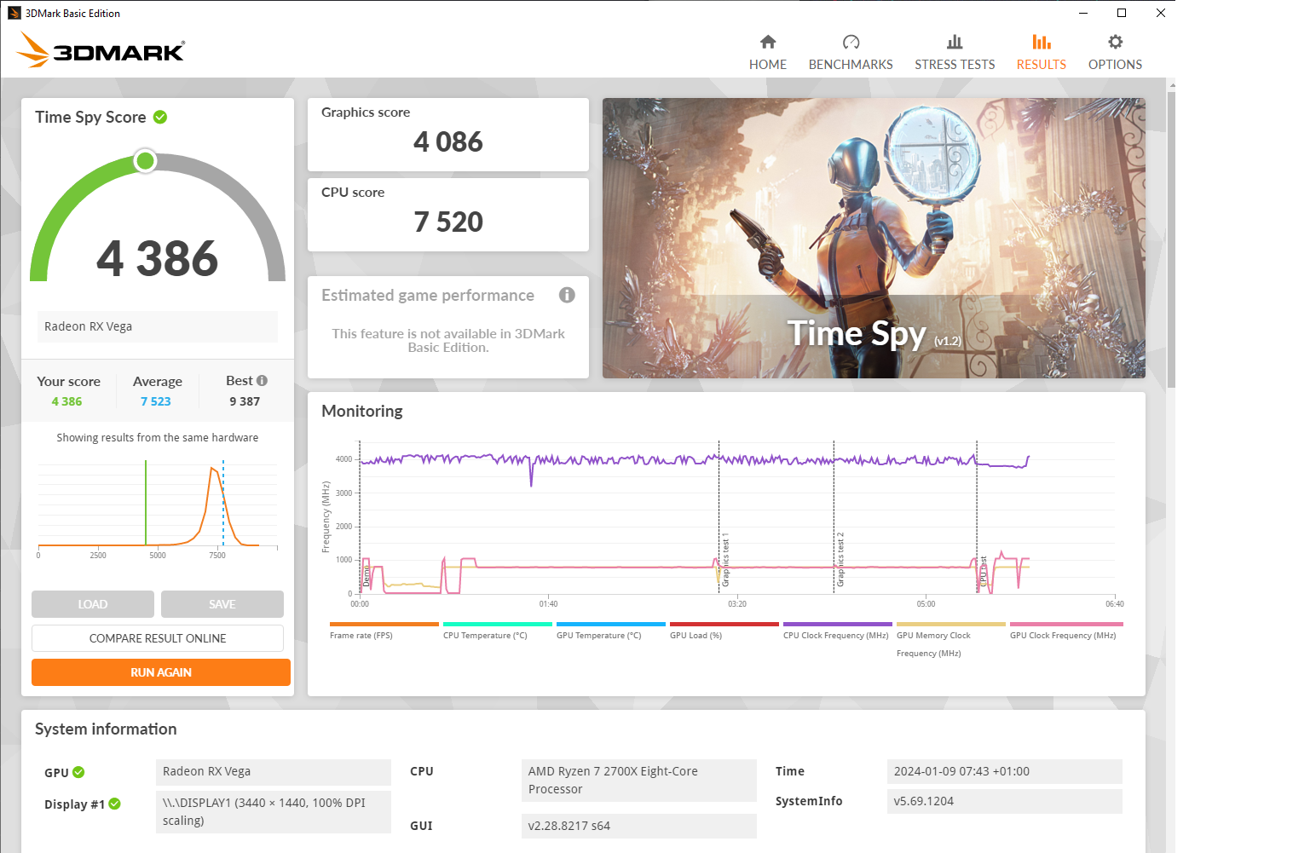Screen dimensions: 1316x853
Task: Click the SAVE button
Action: coord(222,604)
